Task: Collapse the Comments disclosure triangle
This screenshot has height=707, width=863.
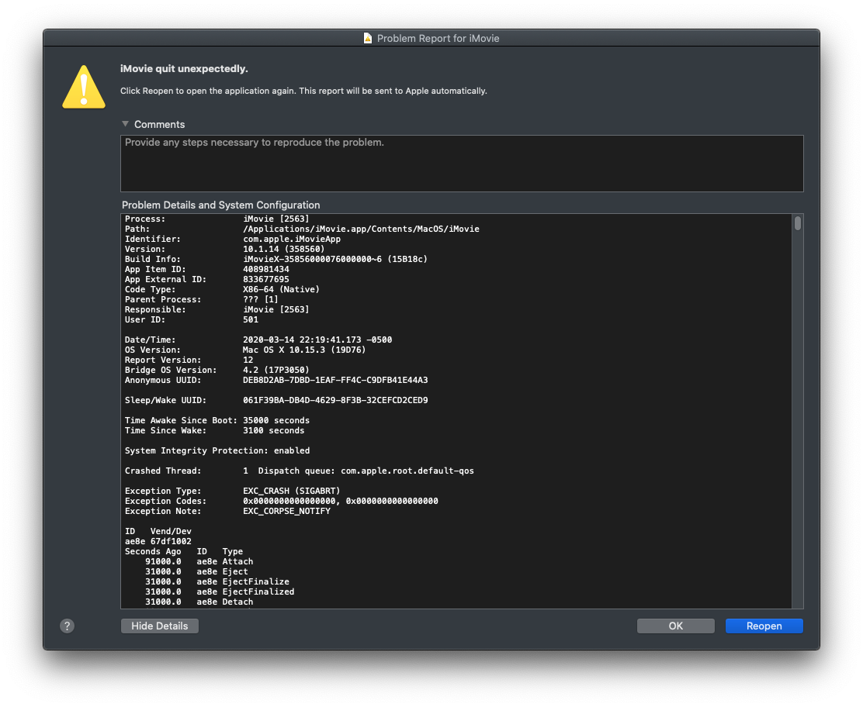Action: point(126,124)
